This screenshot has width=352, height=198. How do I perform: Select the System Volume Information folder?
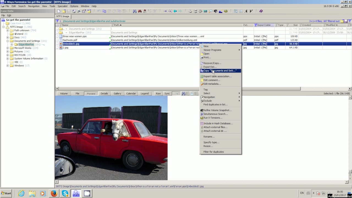coord(29,59)
